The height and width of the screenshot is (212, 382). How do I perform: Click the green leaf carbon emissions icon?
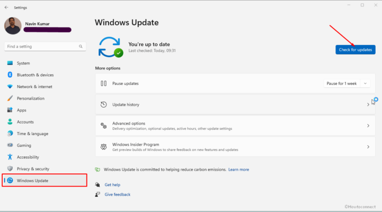(x=97, y=170)
